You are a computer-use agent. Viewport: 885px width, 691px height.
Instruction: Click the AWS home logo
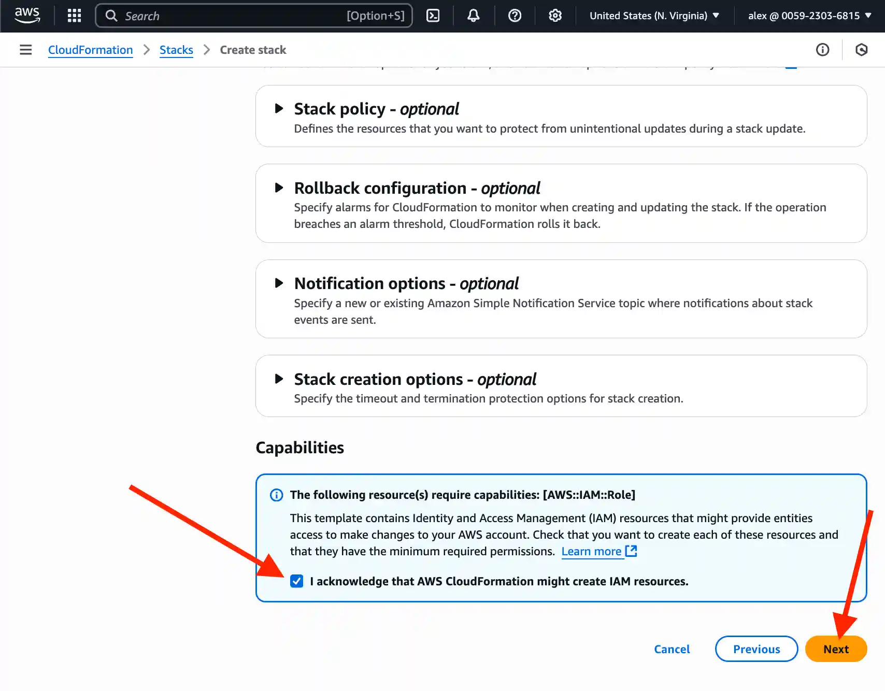click(x=27, y=16)
